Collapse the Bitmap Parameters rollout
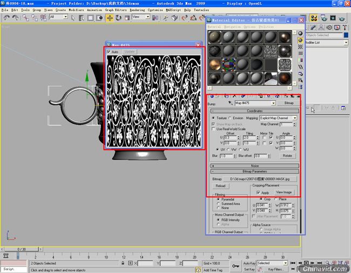 point(255,171)
